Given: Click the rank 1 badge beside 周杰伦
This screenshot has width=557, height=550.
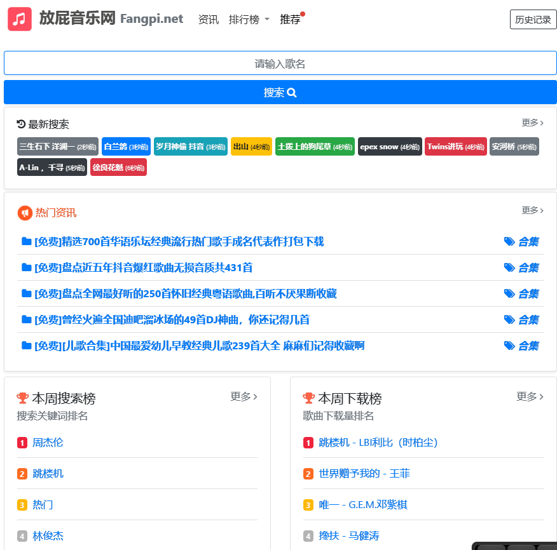Looking at the screenshot, I should point(22,443).
